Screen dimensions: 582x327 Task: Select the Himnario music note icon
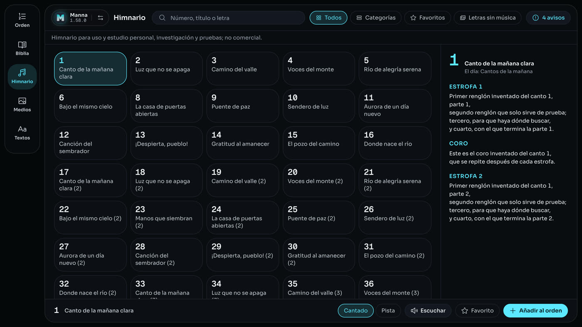22,73
